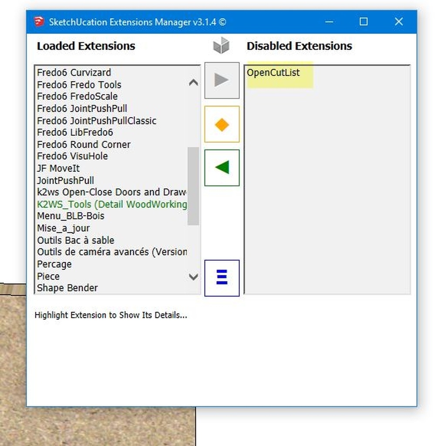Click the SketchUcation logo in title bar
The height and width of the screenshot is (446, 441).
(39, 22)
